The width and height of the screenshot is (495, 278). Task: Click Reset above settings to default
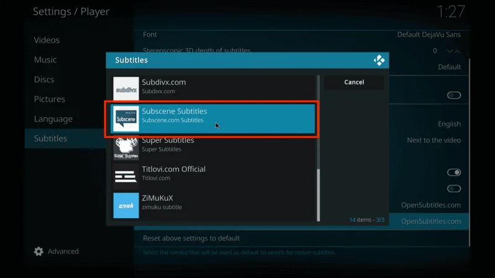click(191, 238)
